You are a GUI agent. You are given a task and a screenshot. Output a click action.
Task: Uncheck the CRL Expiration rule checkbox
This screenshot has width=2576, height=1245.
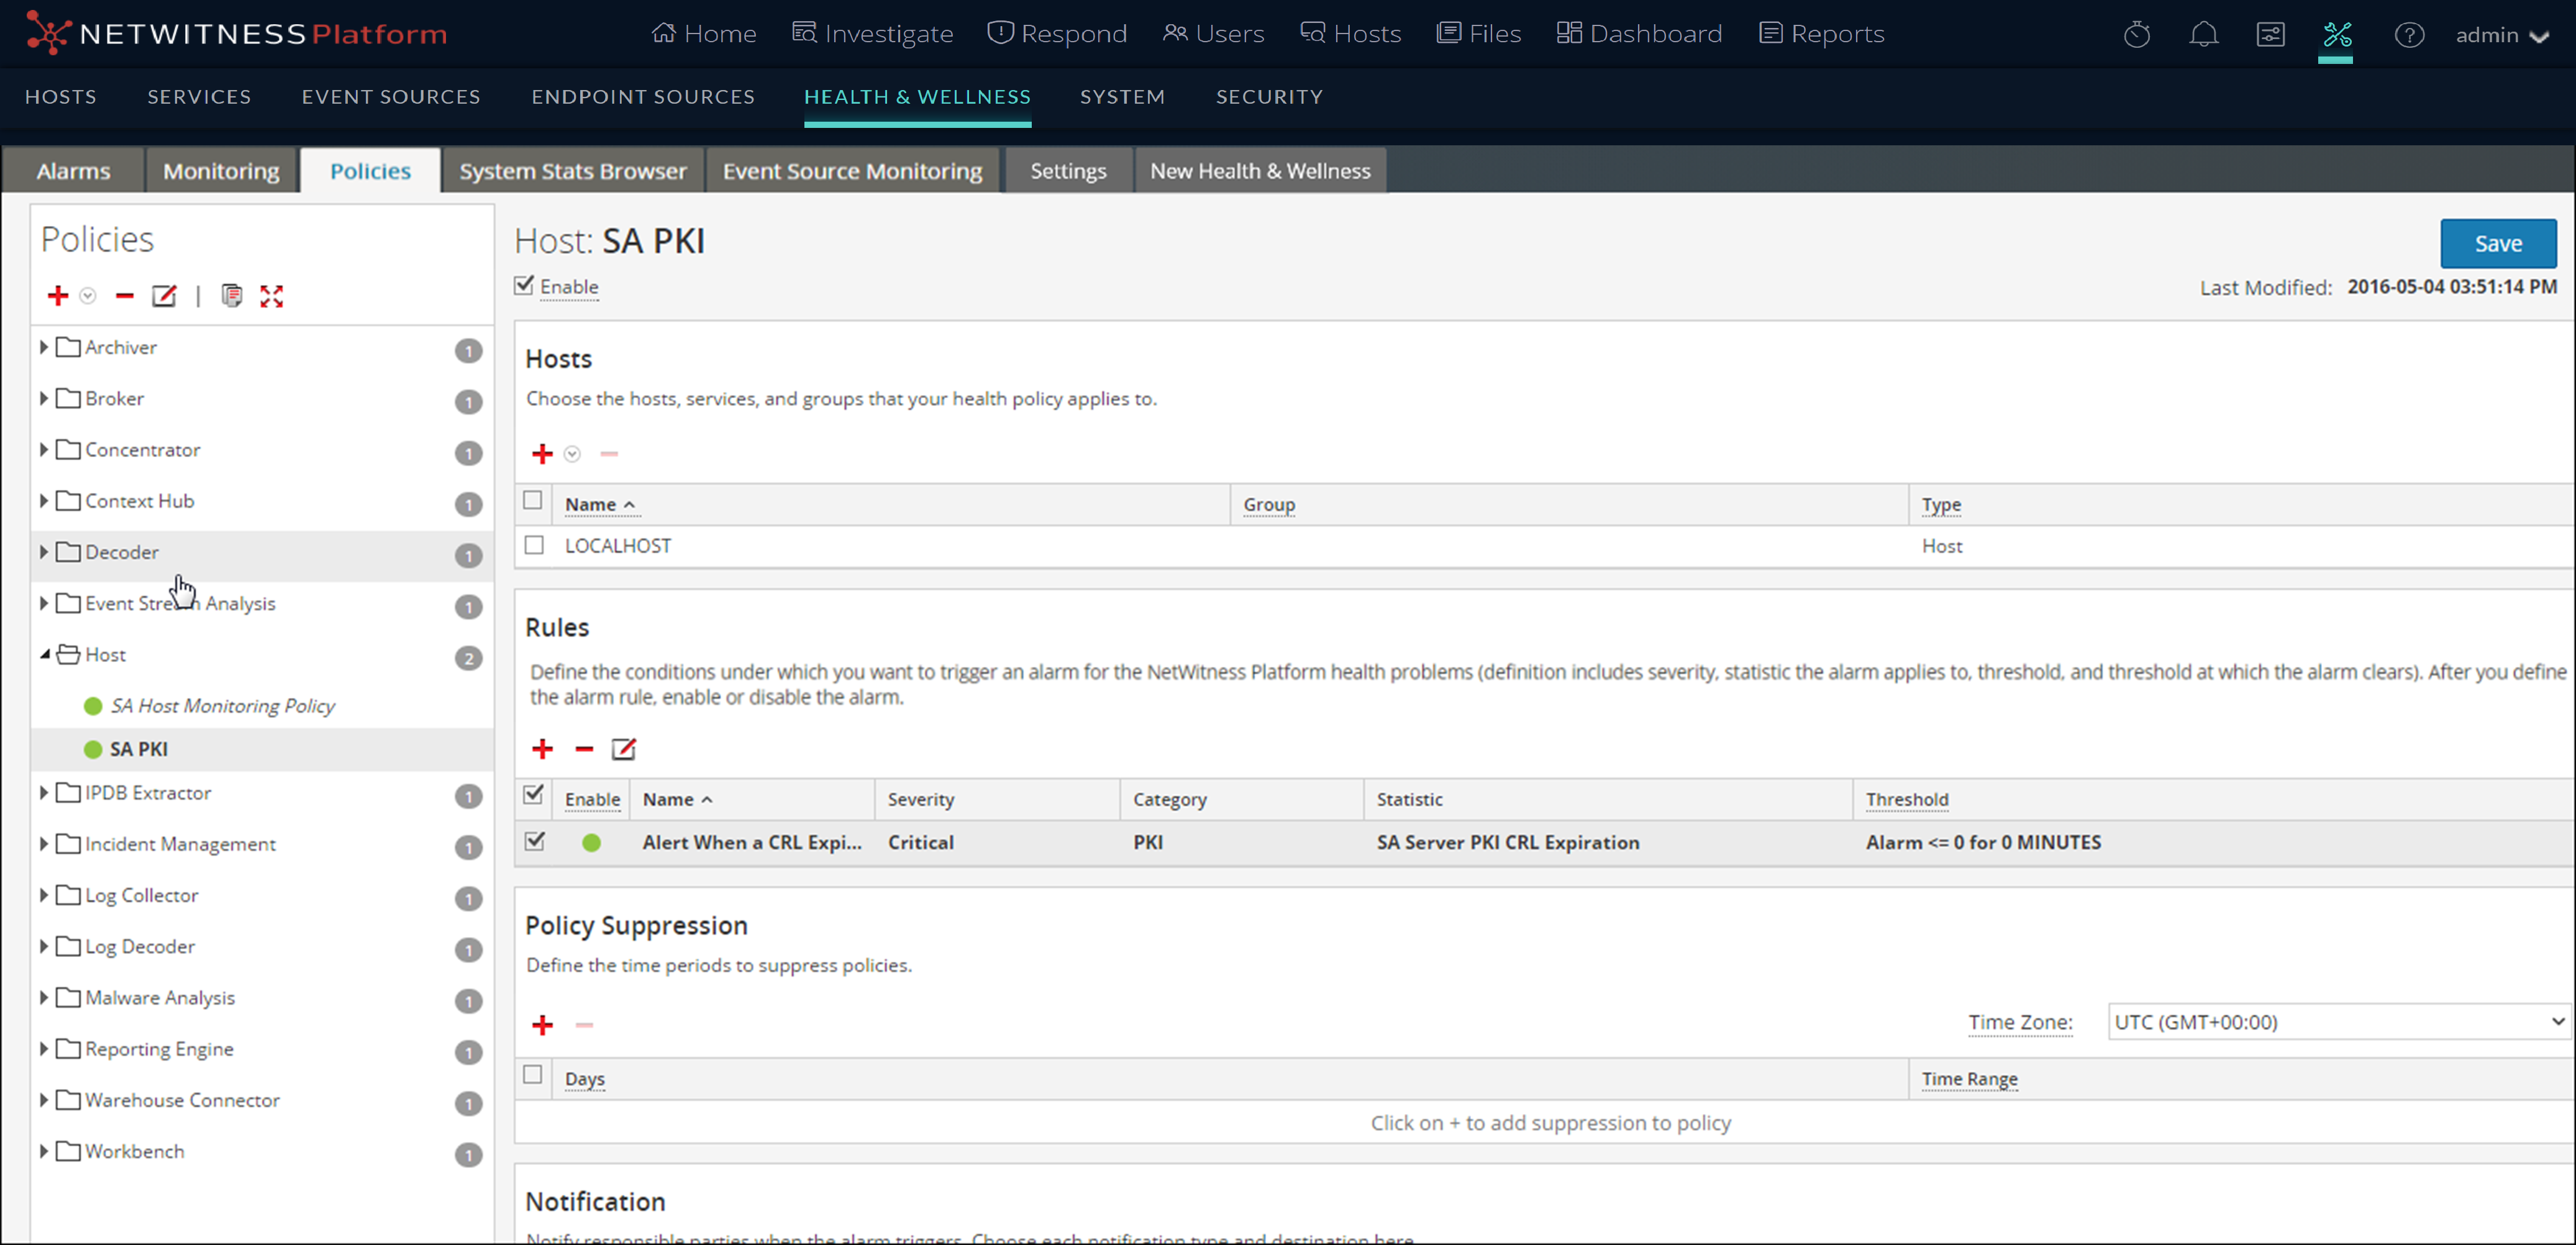(534, 842)
